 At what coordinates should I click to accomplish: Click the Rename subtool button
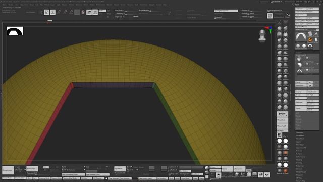[x=301, y=92]
